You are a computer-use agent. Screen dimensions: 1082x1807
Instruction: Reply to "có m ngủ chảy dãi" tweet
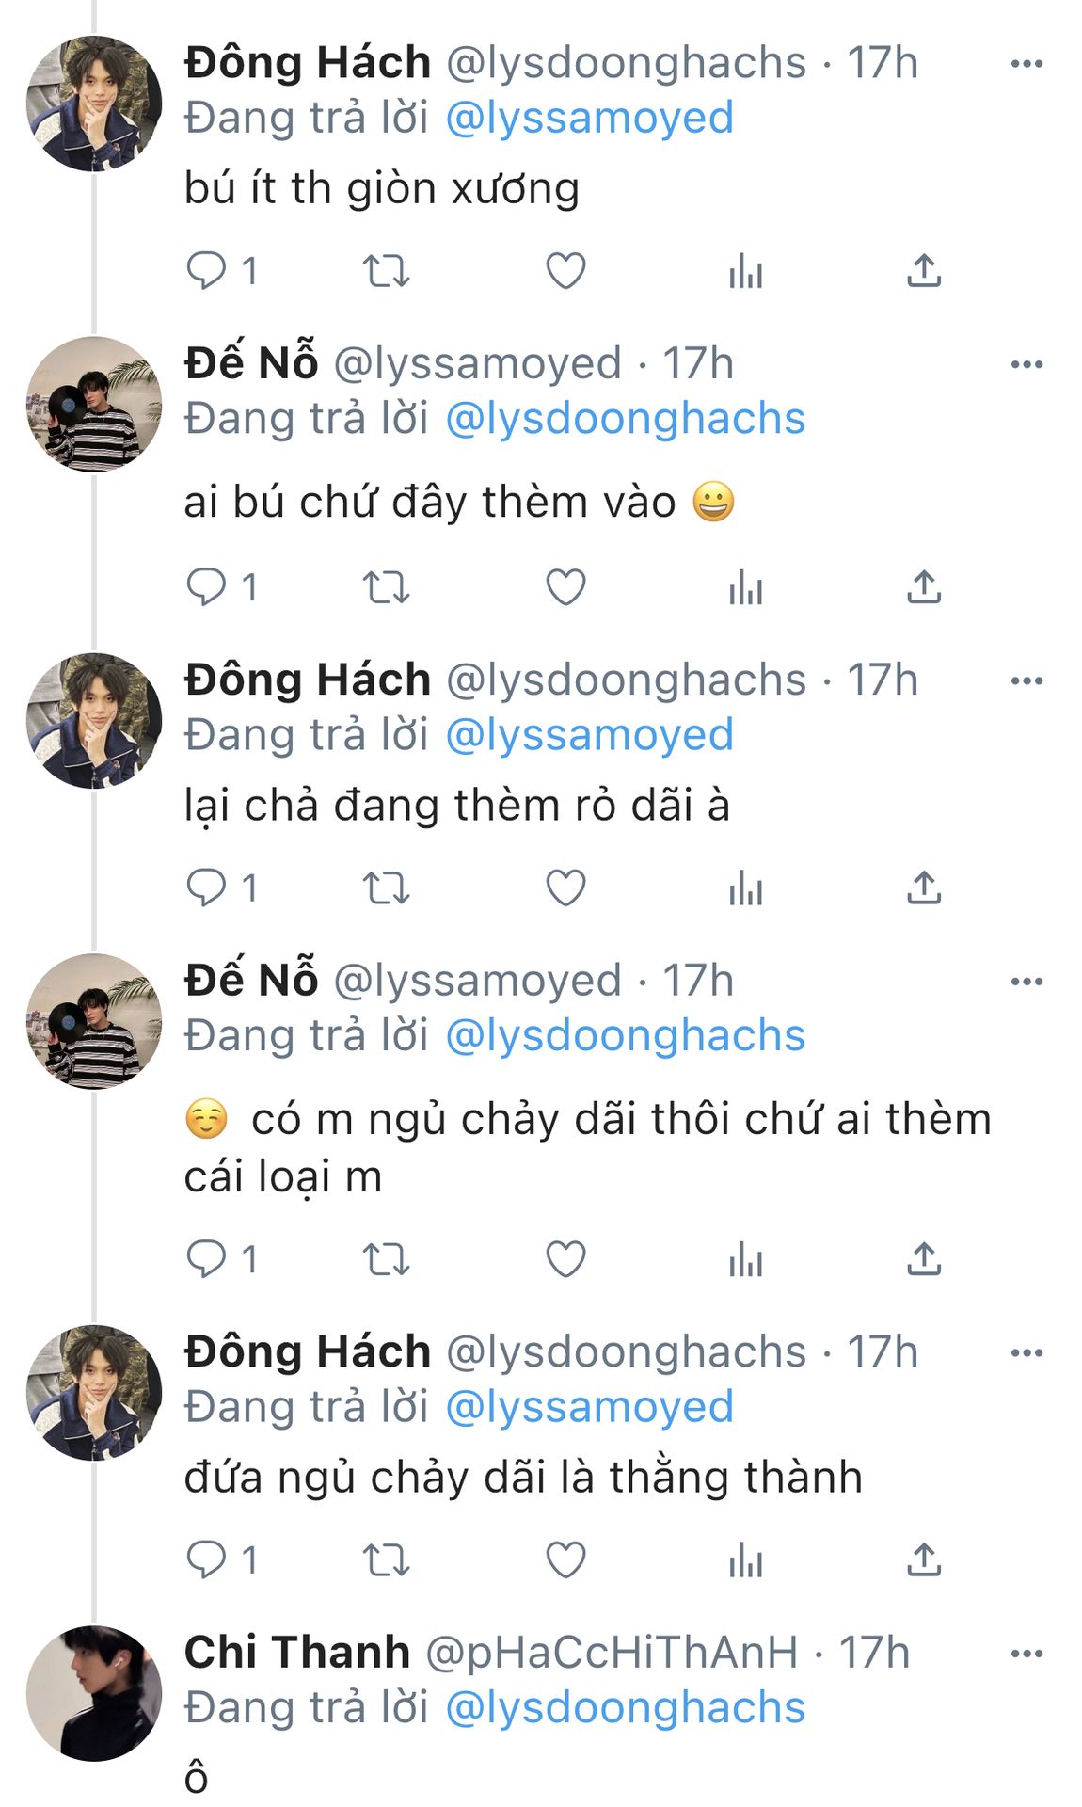(x=207, y=1259)
